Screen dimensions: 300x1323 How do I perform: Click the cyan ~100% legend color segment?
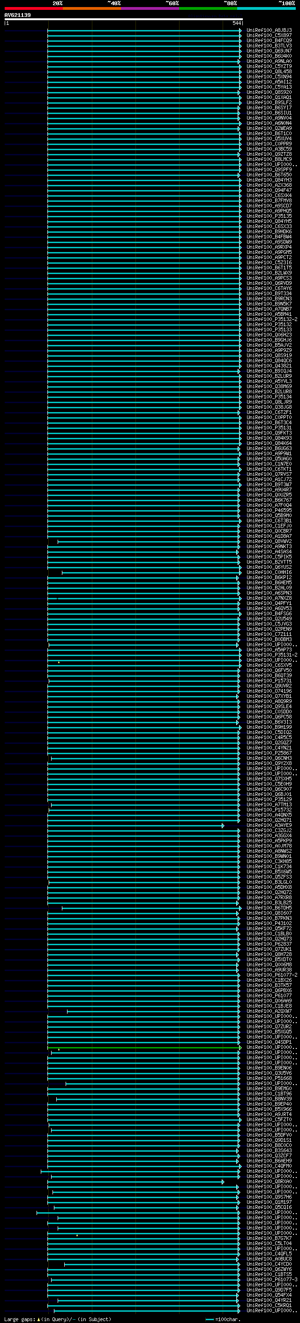pyautogui.click(x=266, y=8)
